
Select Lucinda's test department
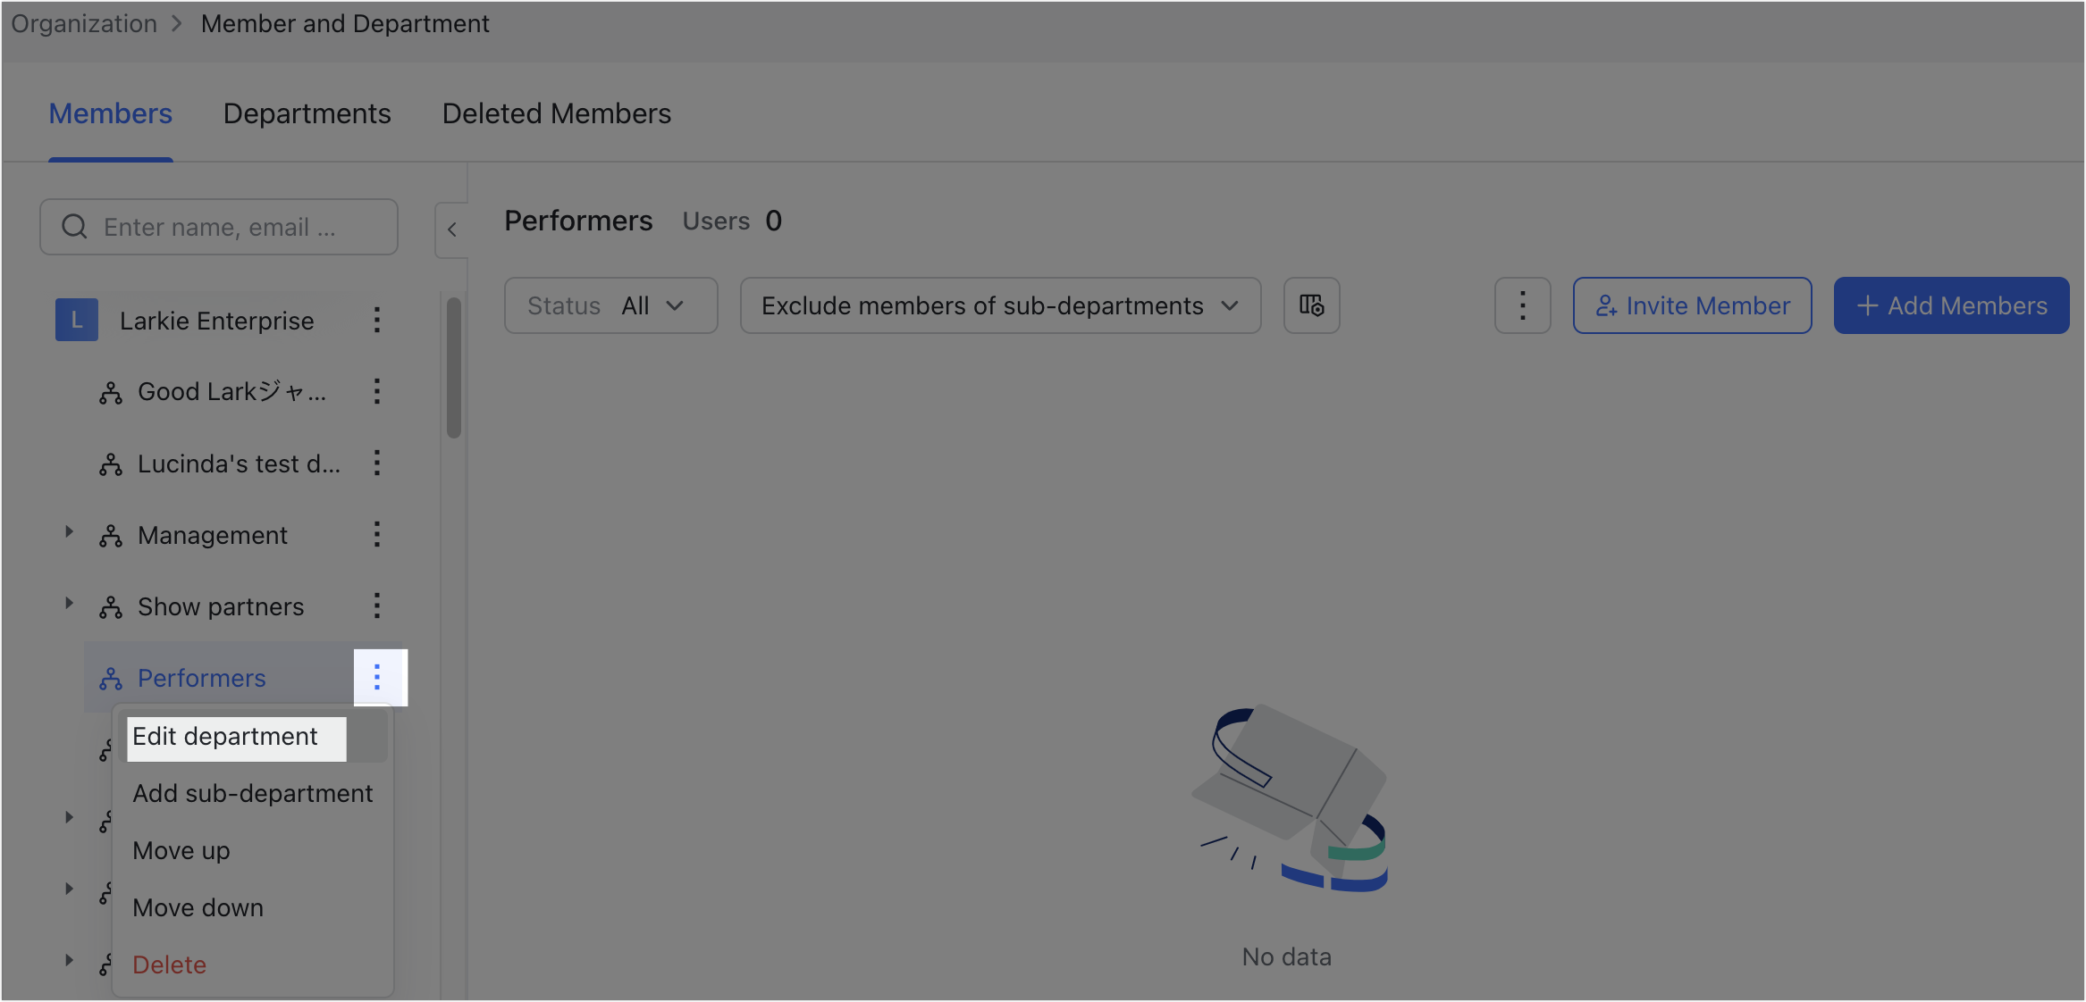pos(239,463)
